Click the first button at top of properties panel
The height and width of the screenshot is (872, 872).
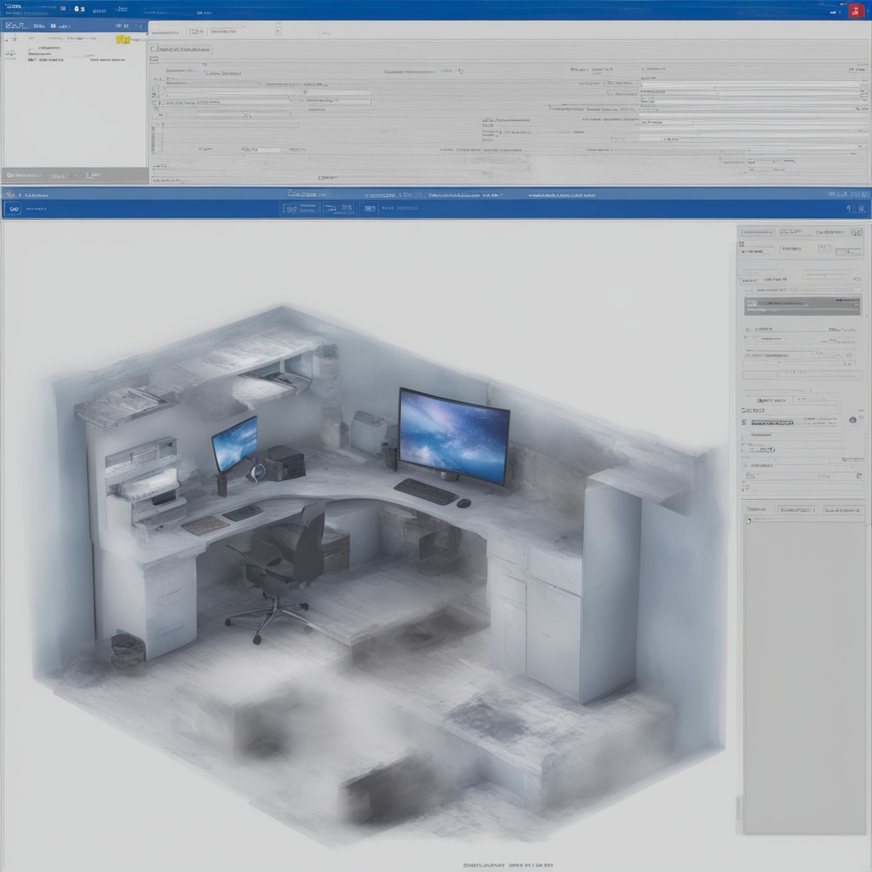tap(759, 232)
